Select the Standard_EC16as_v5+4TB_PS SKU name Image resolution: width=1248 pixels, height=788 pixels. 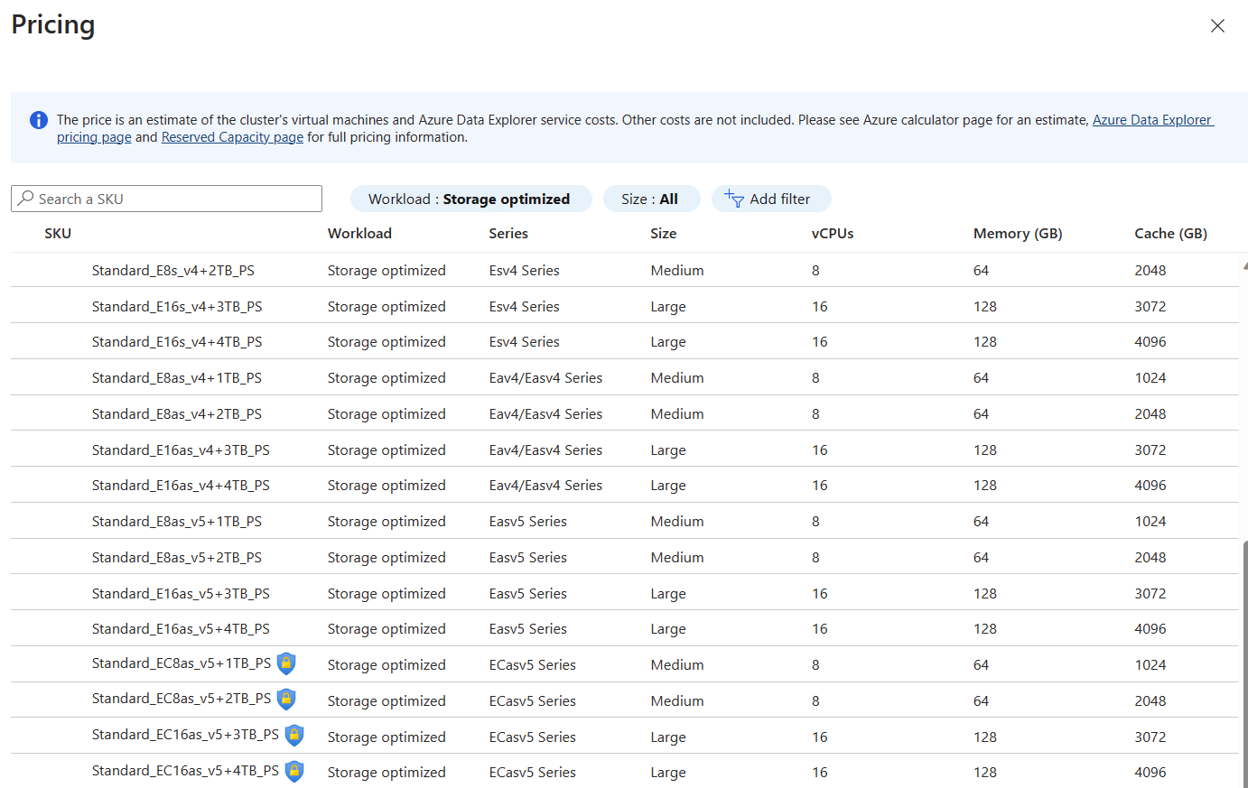point(185,770)
